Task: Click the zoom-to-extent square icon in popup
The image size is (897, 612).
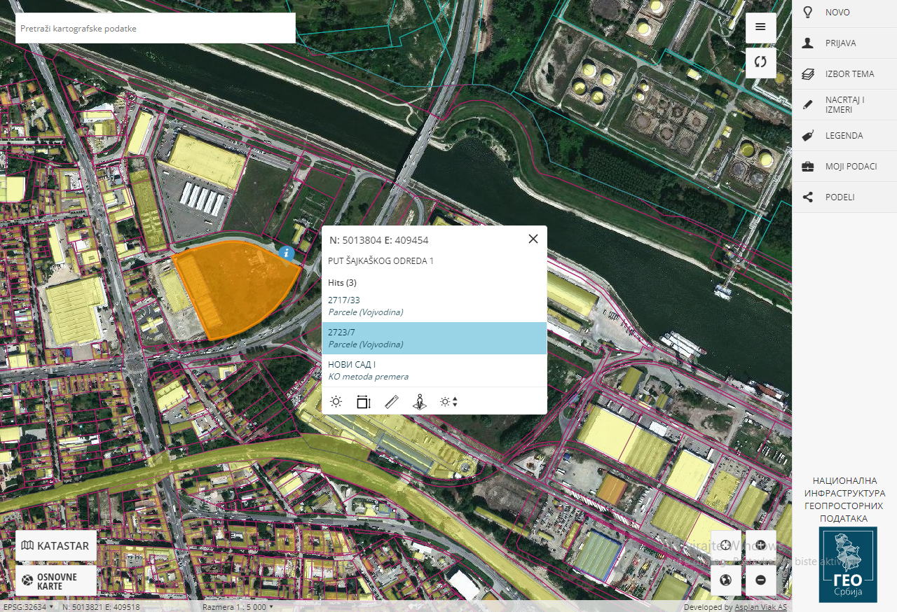Action: tap(363, 402)
